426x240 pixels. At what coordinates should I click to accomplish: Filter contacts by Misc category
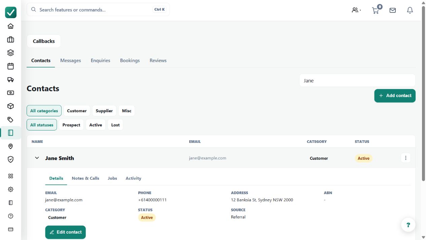point(127,111)
